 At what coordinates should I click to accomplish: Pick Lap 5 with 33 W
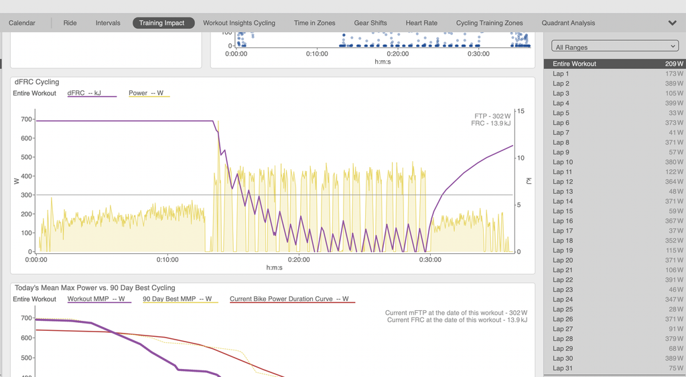[615, 113]
